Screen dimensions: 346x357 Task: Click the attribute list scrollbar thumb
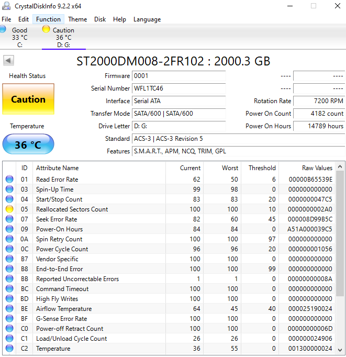pos(340,233)
